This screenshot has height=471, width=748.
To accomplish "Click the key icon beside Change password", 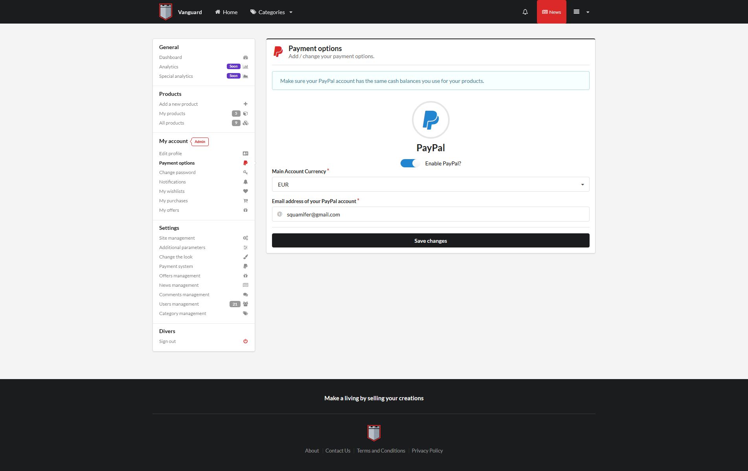I will pyautogui.click(x=245, y=172).
